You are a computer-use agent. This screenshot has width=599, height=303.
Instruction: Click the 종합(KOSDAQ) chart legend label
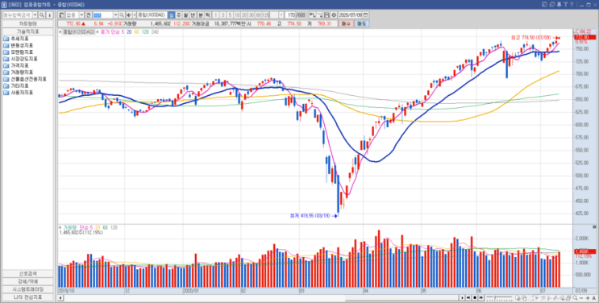79,31
